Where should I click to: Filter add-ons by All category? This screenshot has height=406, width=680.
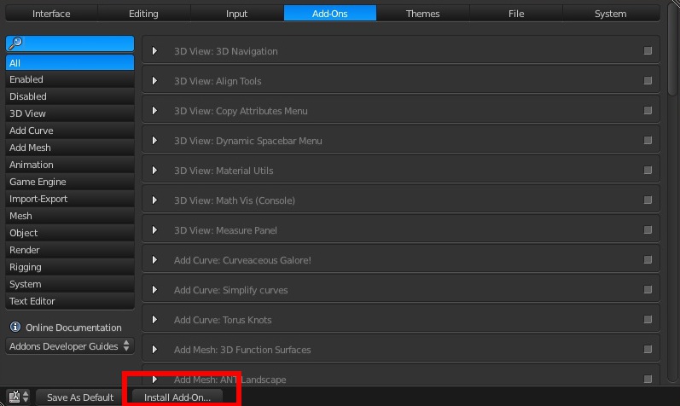pyautogui.click(x=70, y=62)
